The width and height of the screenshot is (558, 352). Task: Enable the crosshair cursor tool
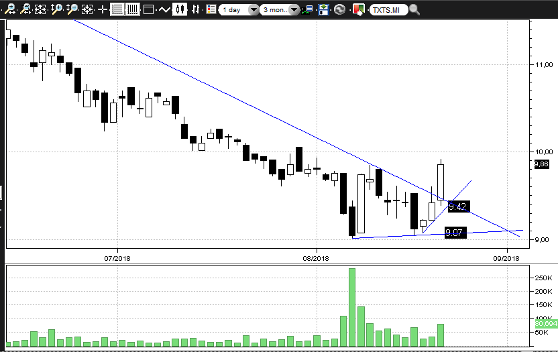pyautogui.click(x=103, y=9)
